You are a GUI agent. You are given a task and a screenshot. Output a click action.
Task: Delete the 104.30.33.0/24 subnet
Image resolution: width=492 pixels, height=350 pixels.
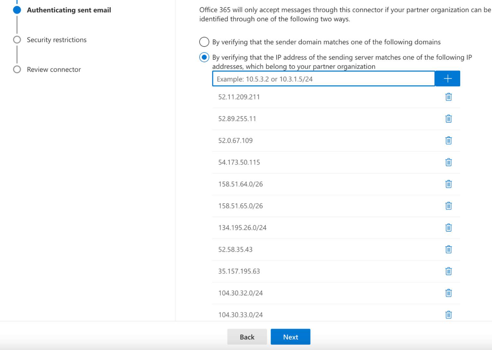point(448,315)
